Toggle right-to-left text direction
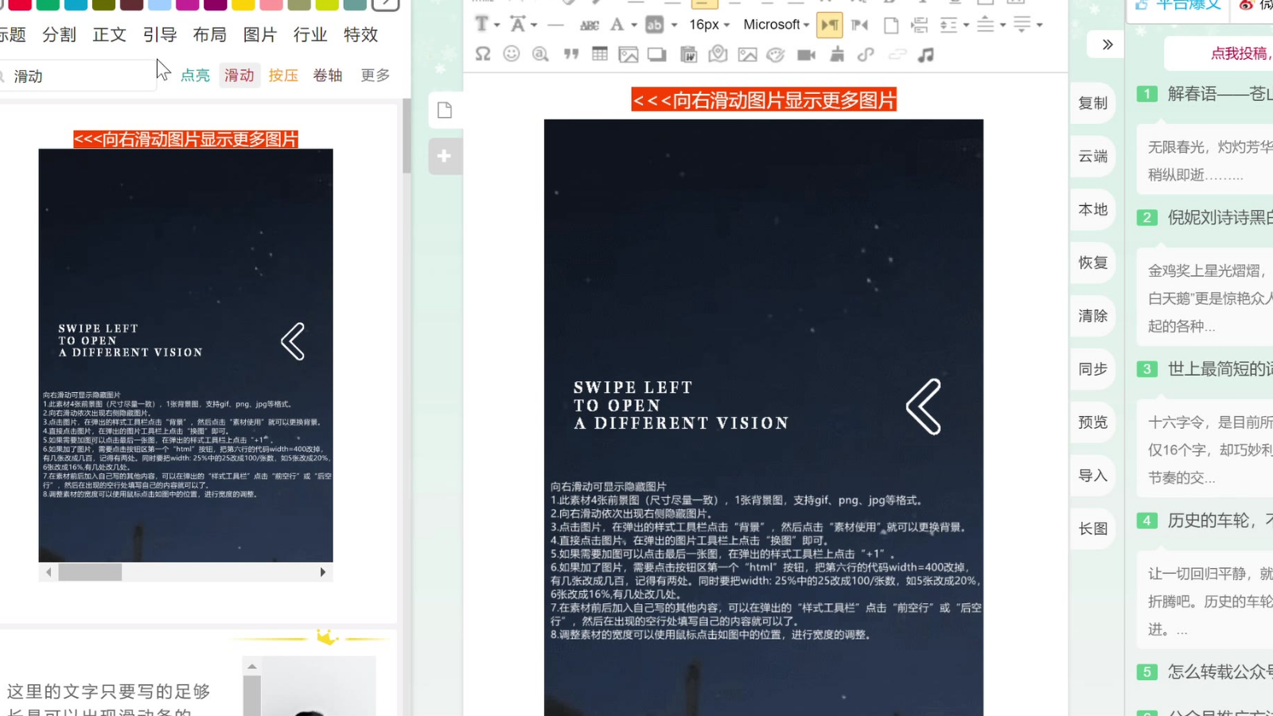 [859, 25]
